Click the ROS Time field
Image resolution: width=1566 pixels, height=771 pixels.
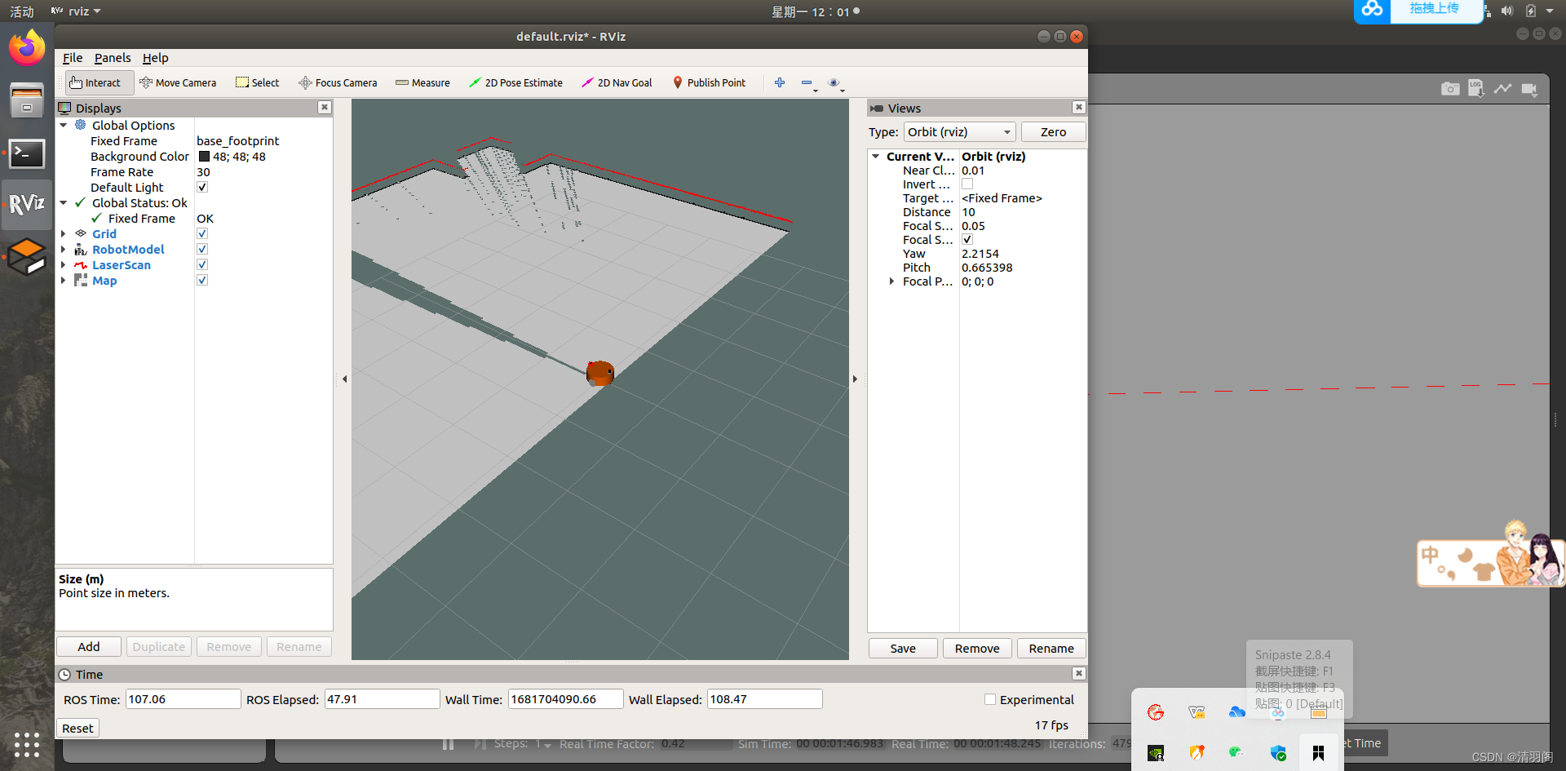pyautogui.click(x=183, y=698)
